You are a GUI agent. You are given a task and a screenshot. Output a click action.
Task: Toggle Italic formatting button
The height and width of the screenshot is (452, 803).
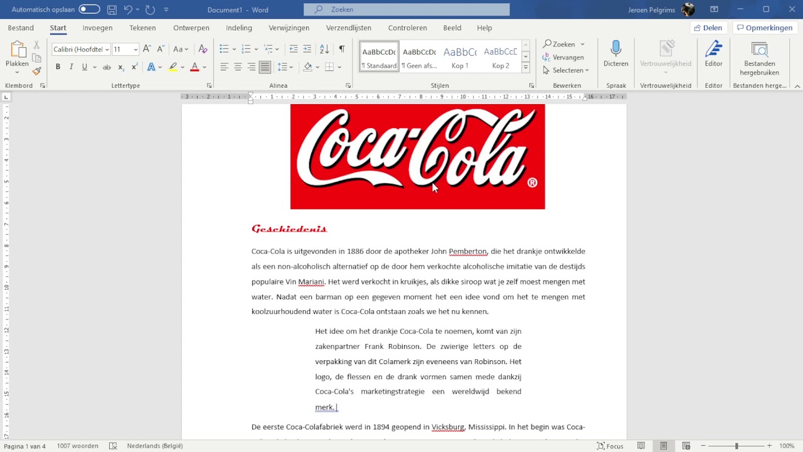(x=71, y=67)
